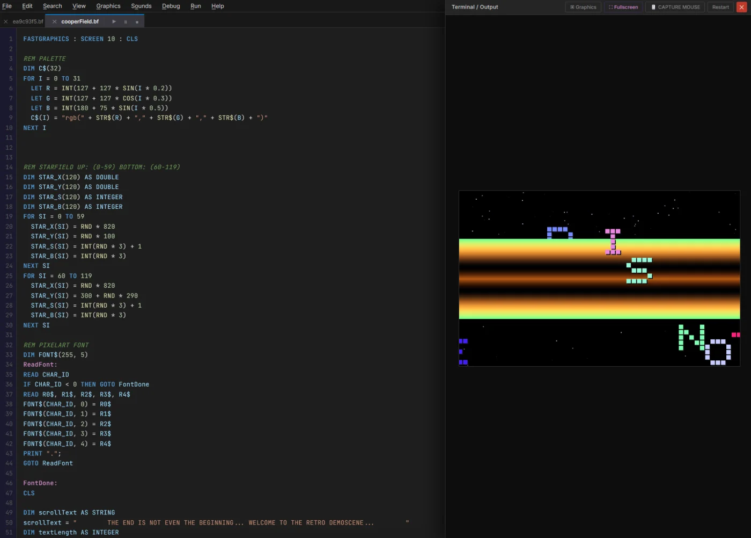The height and width of the screenshot is (538, 751).
Task: Click the 'NEXT I' code line
Action: [34, 128]
